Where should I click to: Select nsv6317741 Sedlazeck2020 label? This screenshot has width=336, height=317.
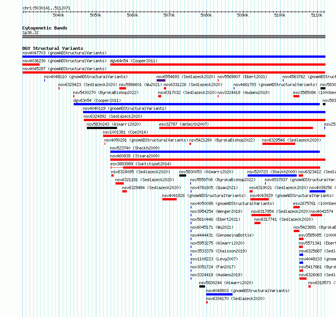pyautogui.click(x=284, y=219)
